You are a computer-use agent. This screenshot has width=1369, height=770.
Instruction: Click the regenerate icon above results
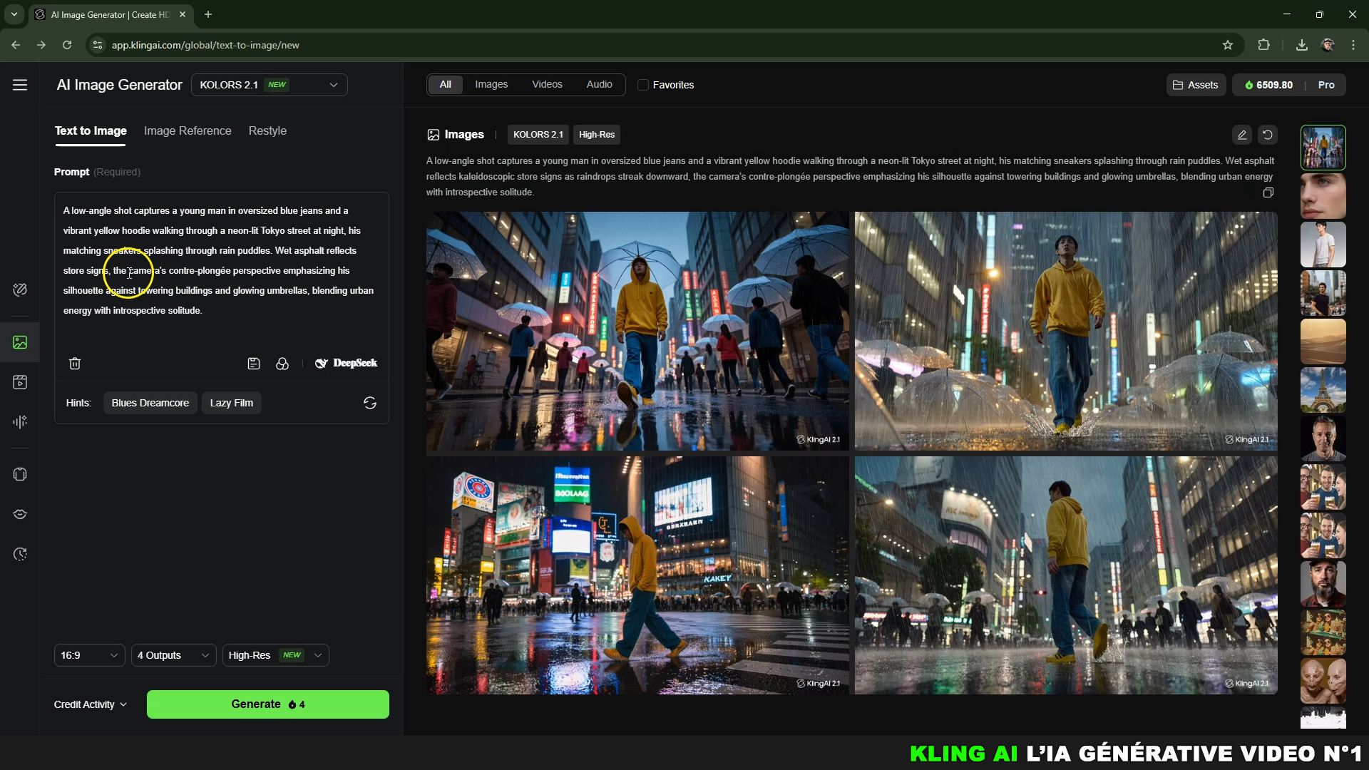coord(1268,135)
